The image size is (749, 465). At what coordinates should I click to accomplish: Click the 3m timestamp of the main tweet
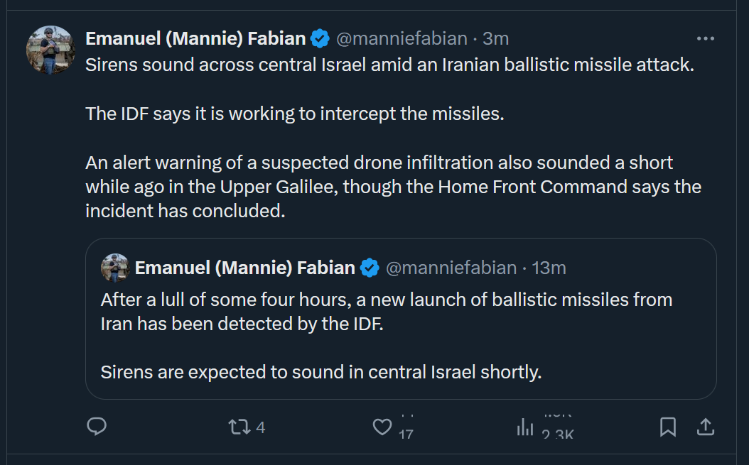pyautogui.click(x=496, y=38)
